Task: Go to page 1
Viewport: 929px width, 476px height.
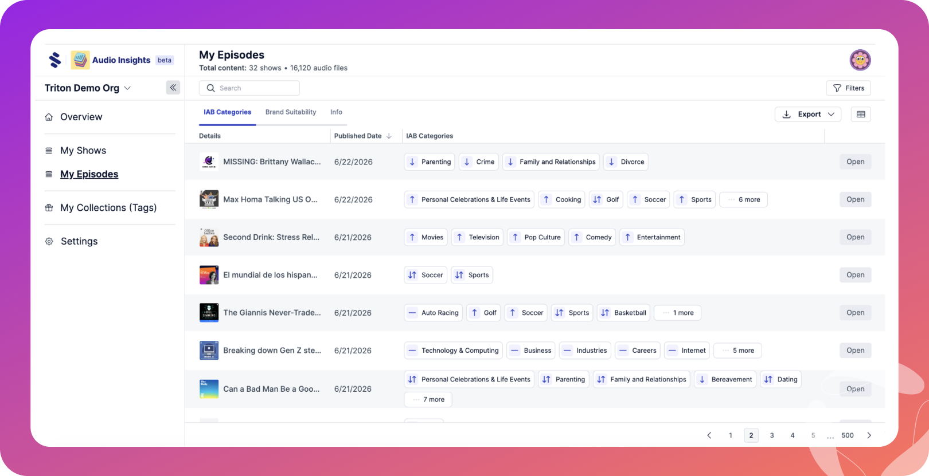Action: click(x=731, y=435)
